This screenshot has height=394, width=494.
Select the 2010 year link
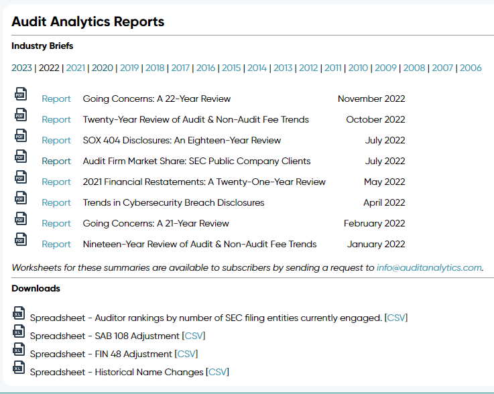[358, 68]
